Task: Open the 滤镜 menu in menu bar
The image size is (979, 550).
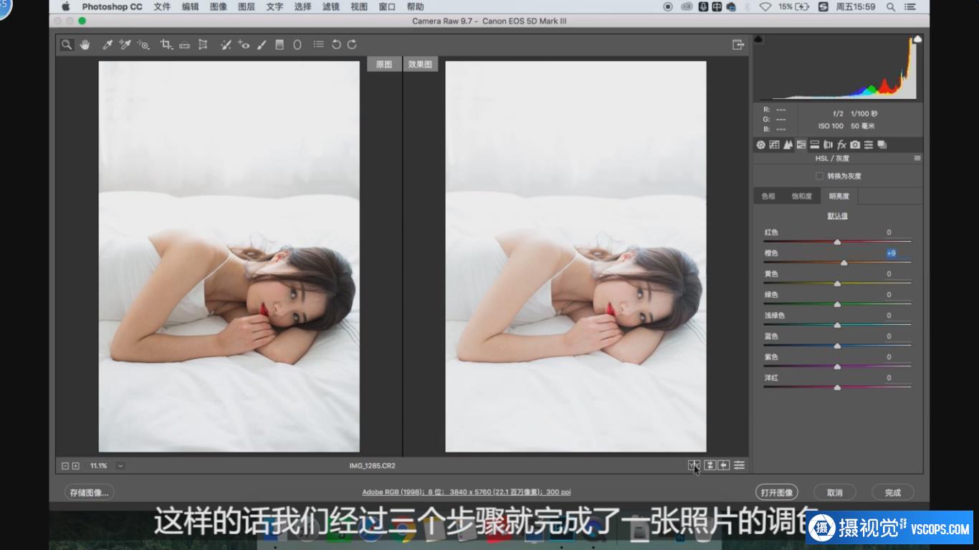Action: (x=330, y=7)
